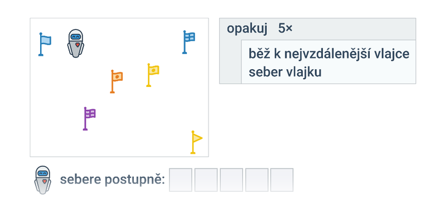The height and width of the screenshot is (223, 446).
Task: Click the yellow triangular pennant flag
Action: click(x=196, y=142)
